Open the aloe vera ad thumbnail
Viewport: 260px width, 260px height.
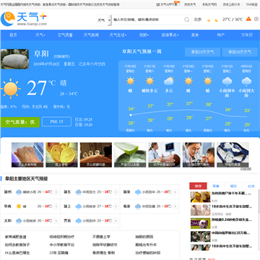(x=130, y=155)
